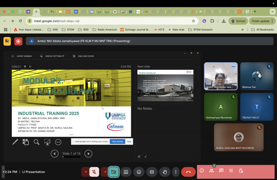Open the in-call chat panel
The width and height of the screenshot is (277, 180).
[221, 171]
